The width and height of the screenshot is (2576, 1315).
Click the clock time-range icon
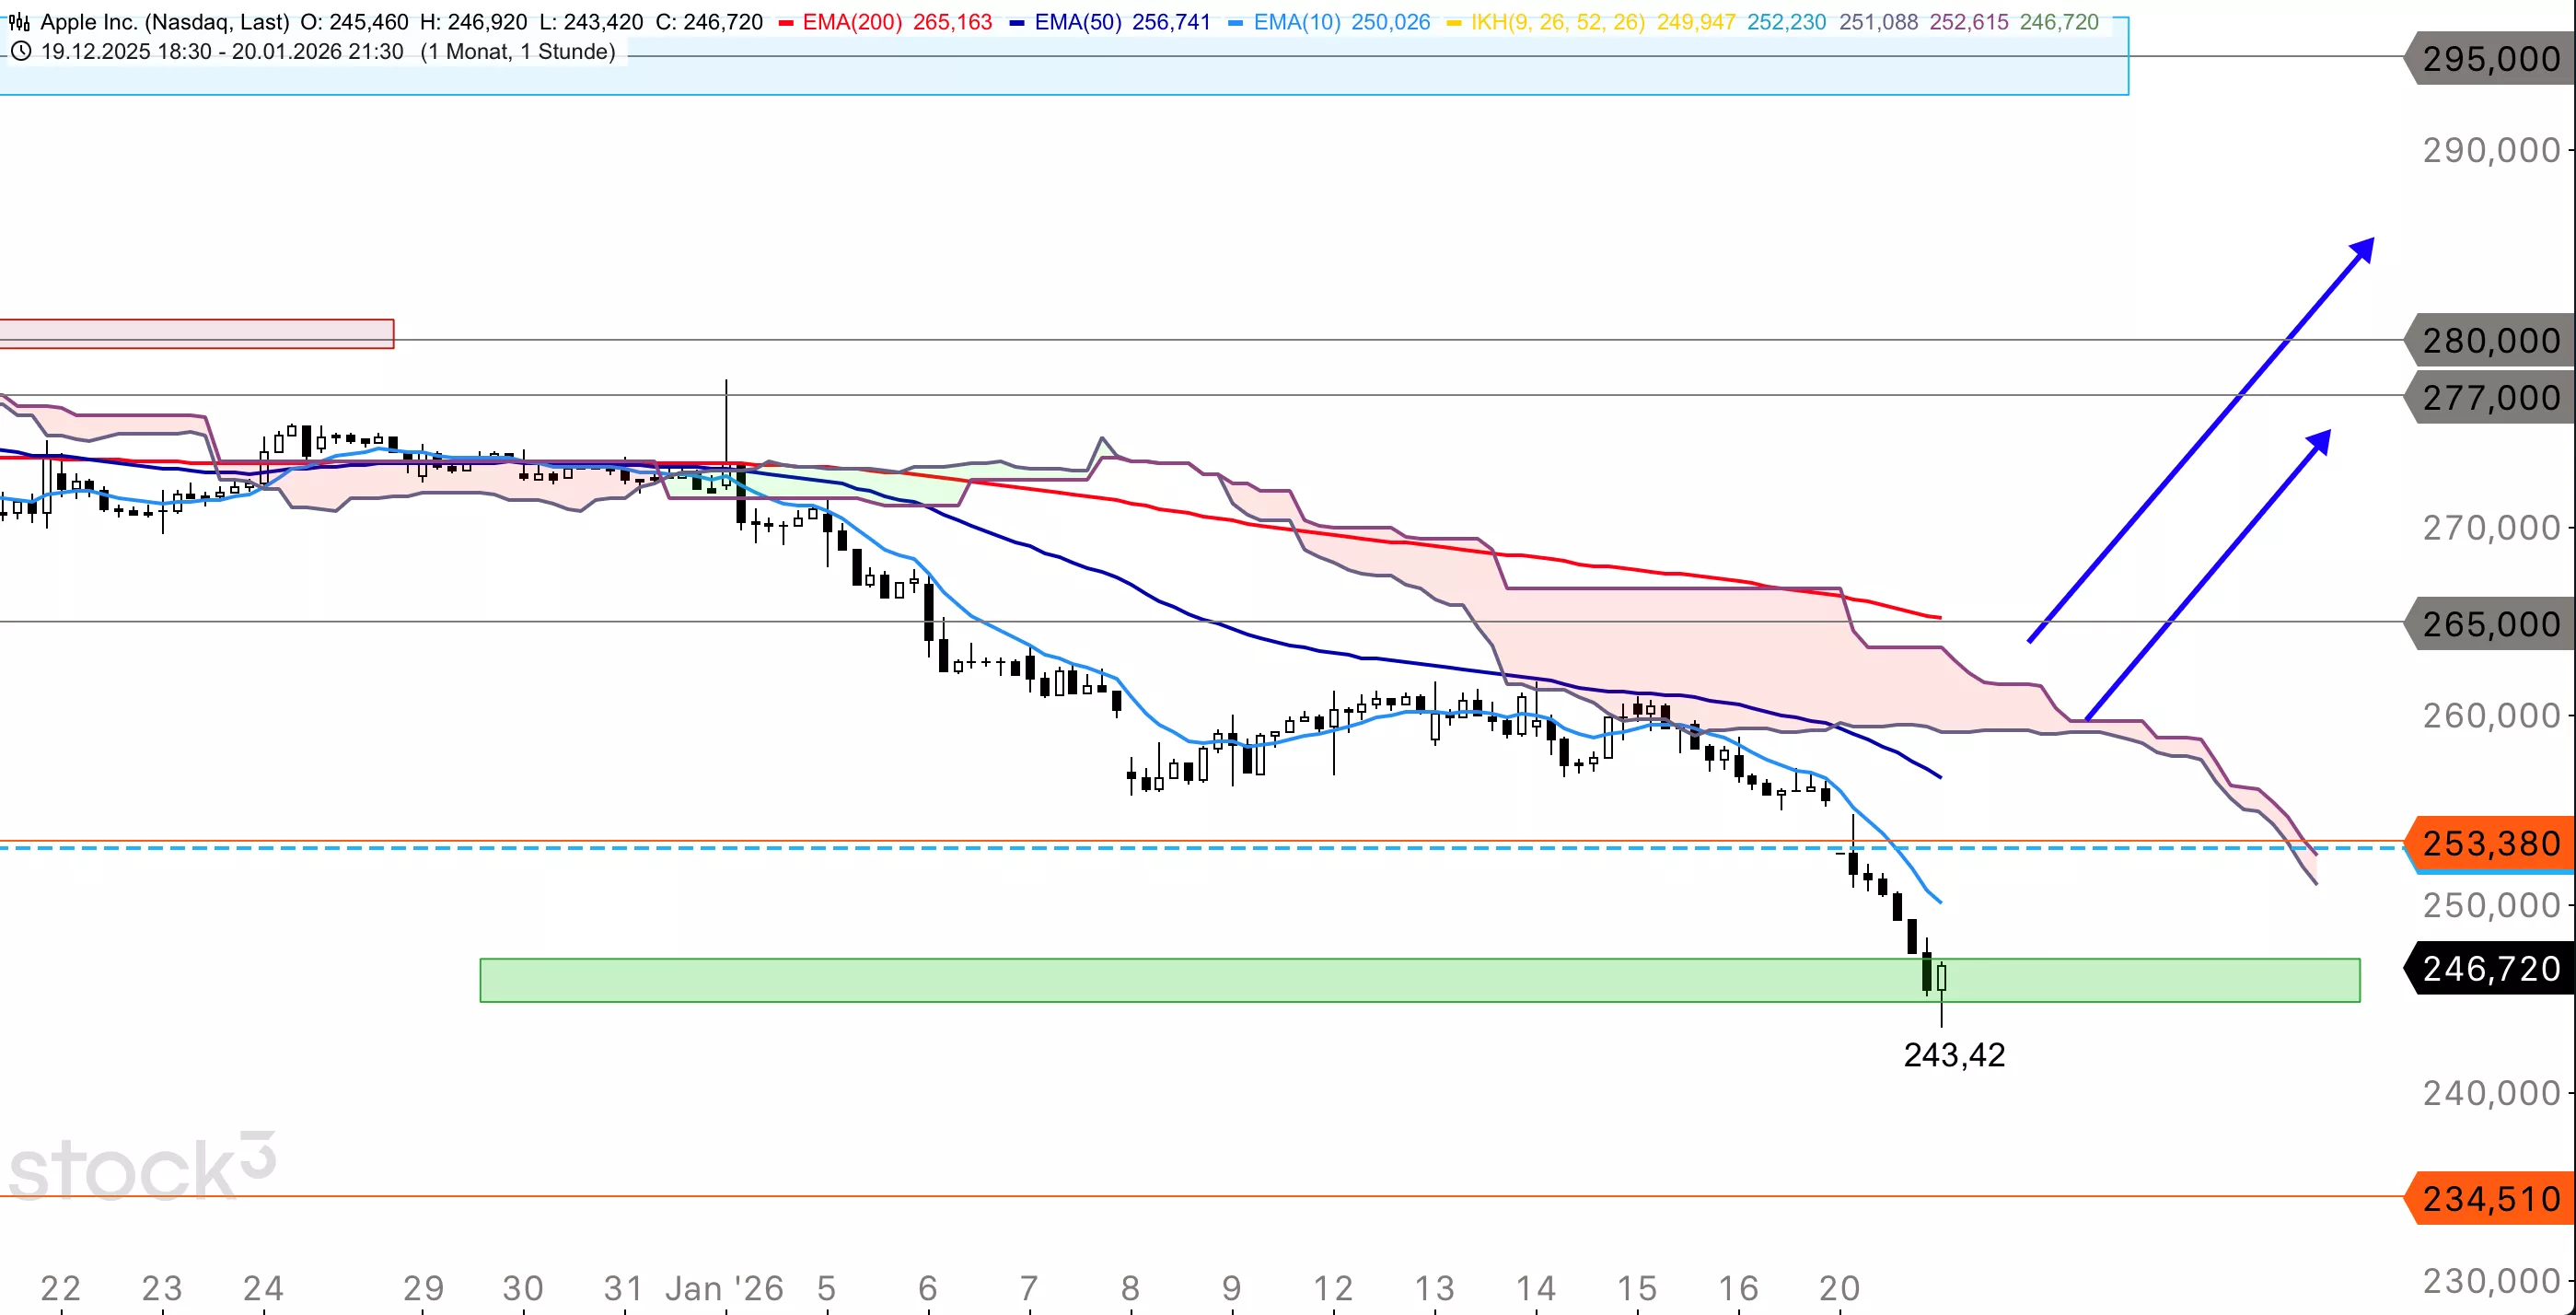tap(20, 52)
